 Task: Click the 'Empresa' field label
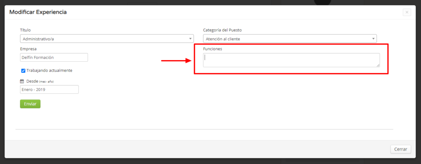28,49
